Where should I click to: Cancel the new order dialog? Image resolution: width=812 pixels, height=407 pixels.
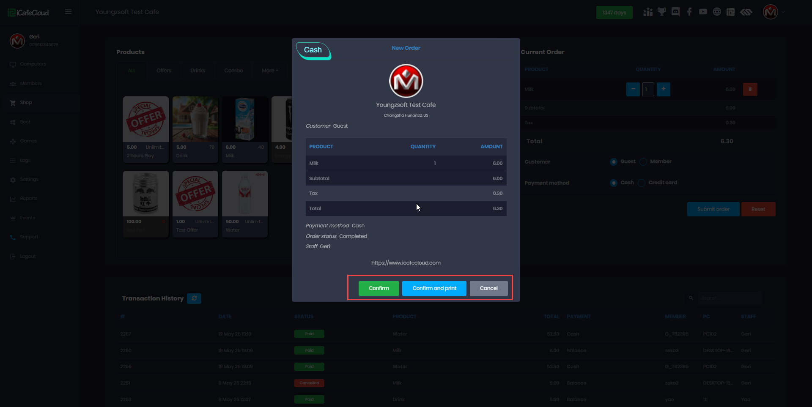(489, 288)
